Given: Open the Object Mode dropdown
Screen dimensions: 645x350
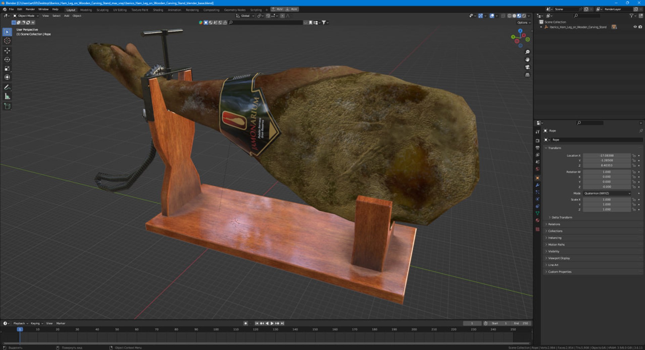Looking at the screenshot, I should [x=26, y=16].
